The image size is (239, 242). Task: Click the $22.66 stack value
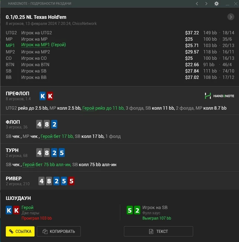pyautogui.click(x=192, y=65)
